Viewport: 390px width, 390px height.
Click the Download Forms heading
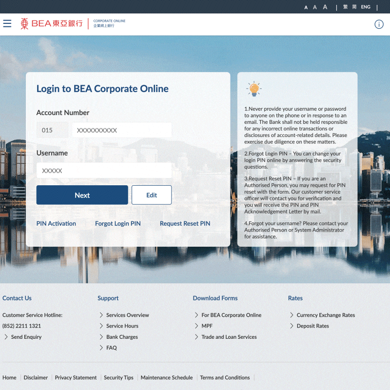tap(215, 298)
